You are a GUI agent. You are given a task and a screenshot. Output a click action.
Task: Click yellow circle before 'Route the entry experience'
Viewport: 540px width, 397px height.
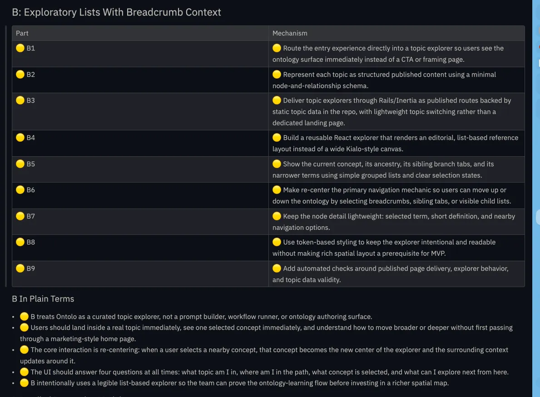pyautogui.click(x=277, y=48)
